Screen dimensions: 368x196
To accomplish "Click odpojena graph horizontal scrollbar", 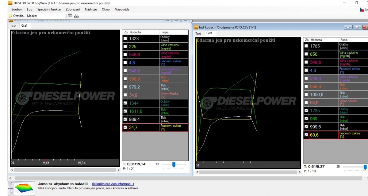I will [x=248, y=173].
